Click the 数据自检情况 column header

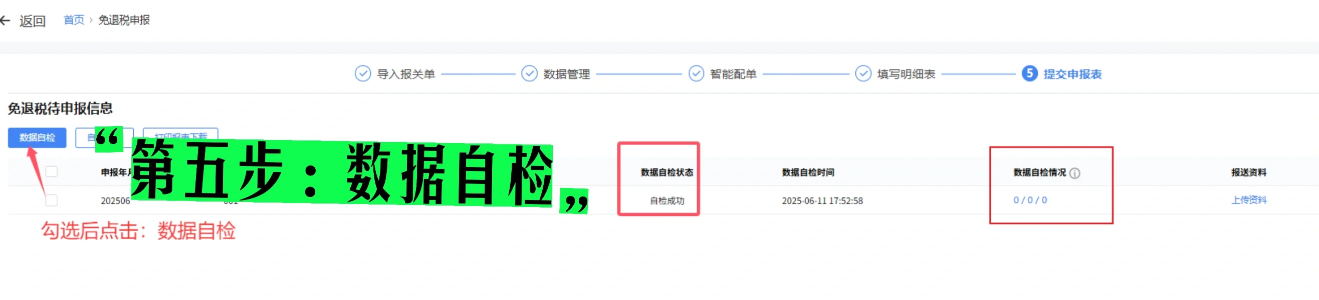1039,172
